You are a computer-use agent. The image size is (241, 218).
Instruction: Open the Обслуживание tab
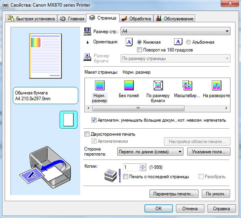point(175,19)
